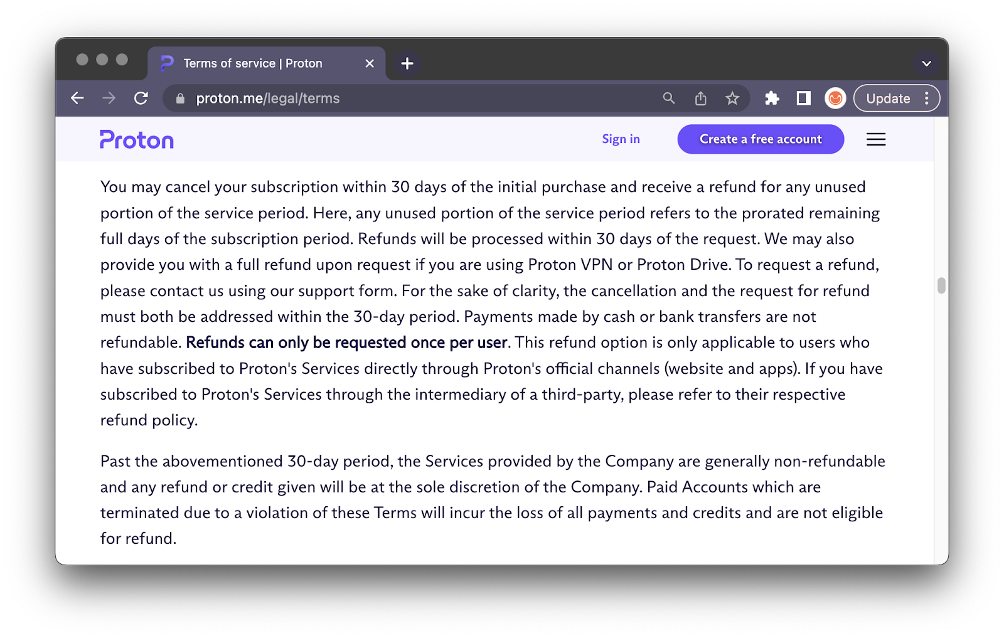Expand the tab search chevron
The width and height of the screenshot is (1004, 638).
point(926,63)
